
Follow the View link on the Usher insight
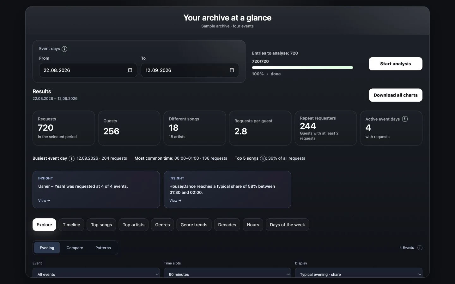44,201
